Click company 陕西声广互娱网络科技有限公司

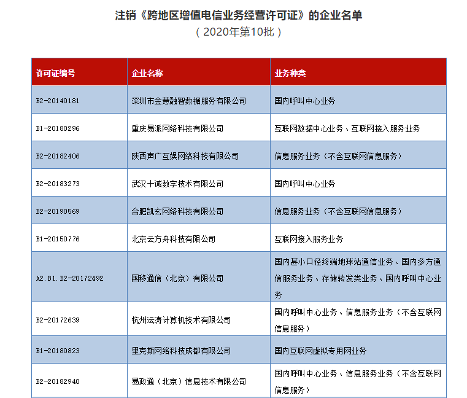click(x=185, y=156)
